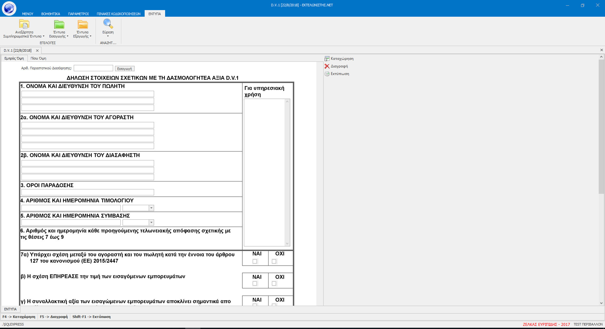The image size is (605, 329).
Task: Click the Εκτύπωση printer icon
Action: click(327, 74)
